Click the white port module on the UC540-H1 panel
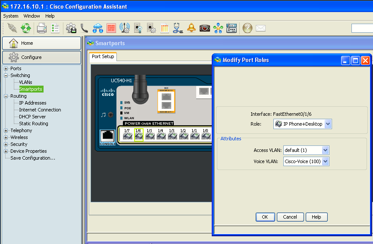 click(204, 93)
